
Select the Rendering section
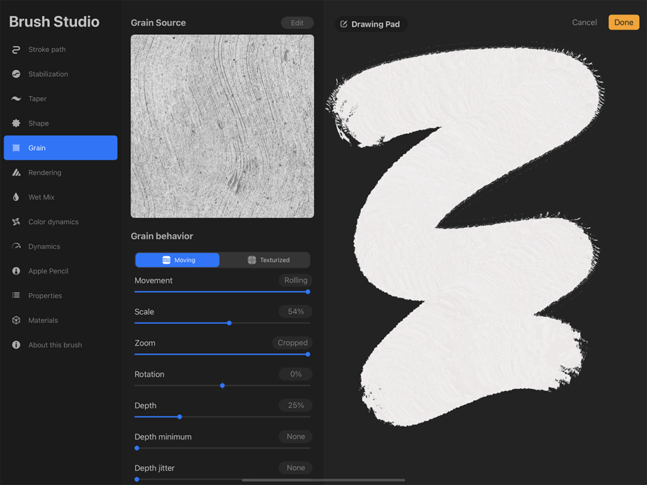click(x=61, y=172)
